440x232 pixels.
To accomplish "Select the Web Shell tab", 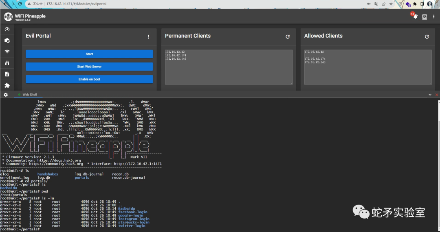I will (x=28, y=95).
